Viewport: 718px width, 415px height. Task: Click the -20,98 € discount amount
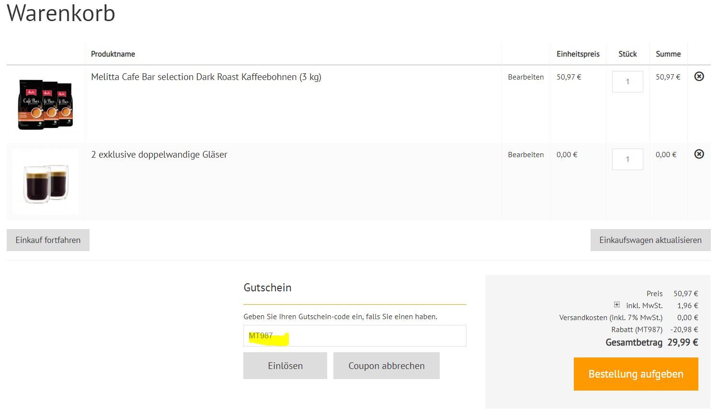[684, 329]
